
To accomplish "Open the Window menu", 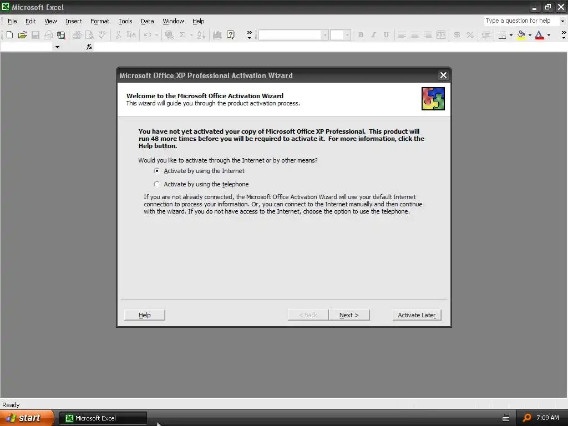I will click(x=173, y=21).
